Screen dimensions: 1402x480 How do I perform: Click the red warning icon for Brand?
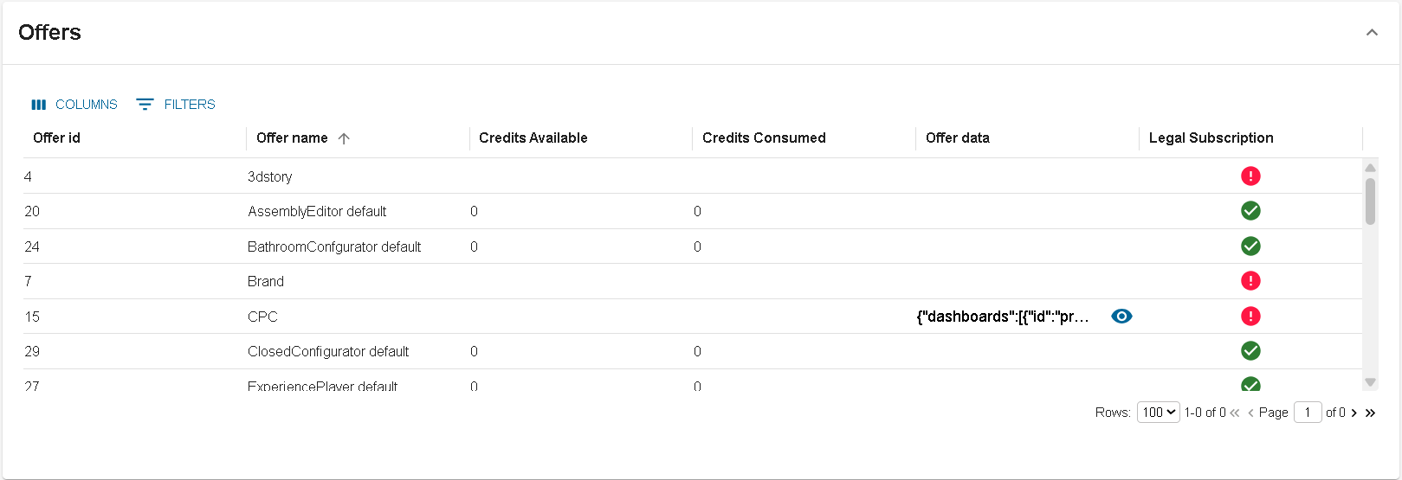pyautogui.click(x=1250, y=281)
